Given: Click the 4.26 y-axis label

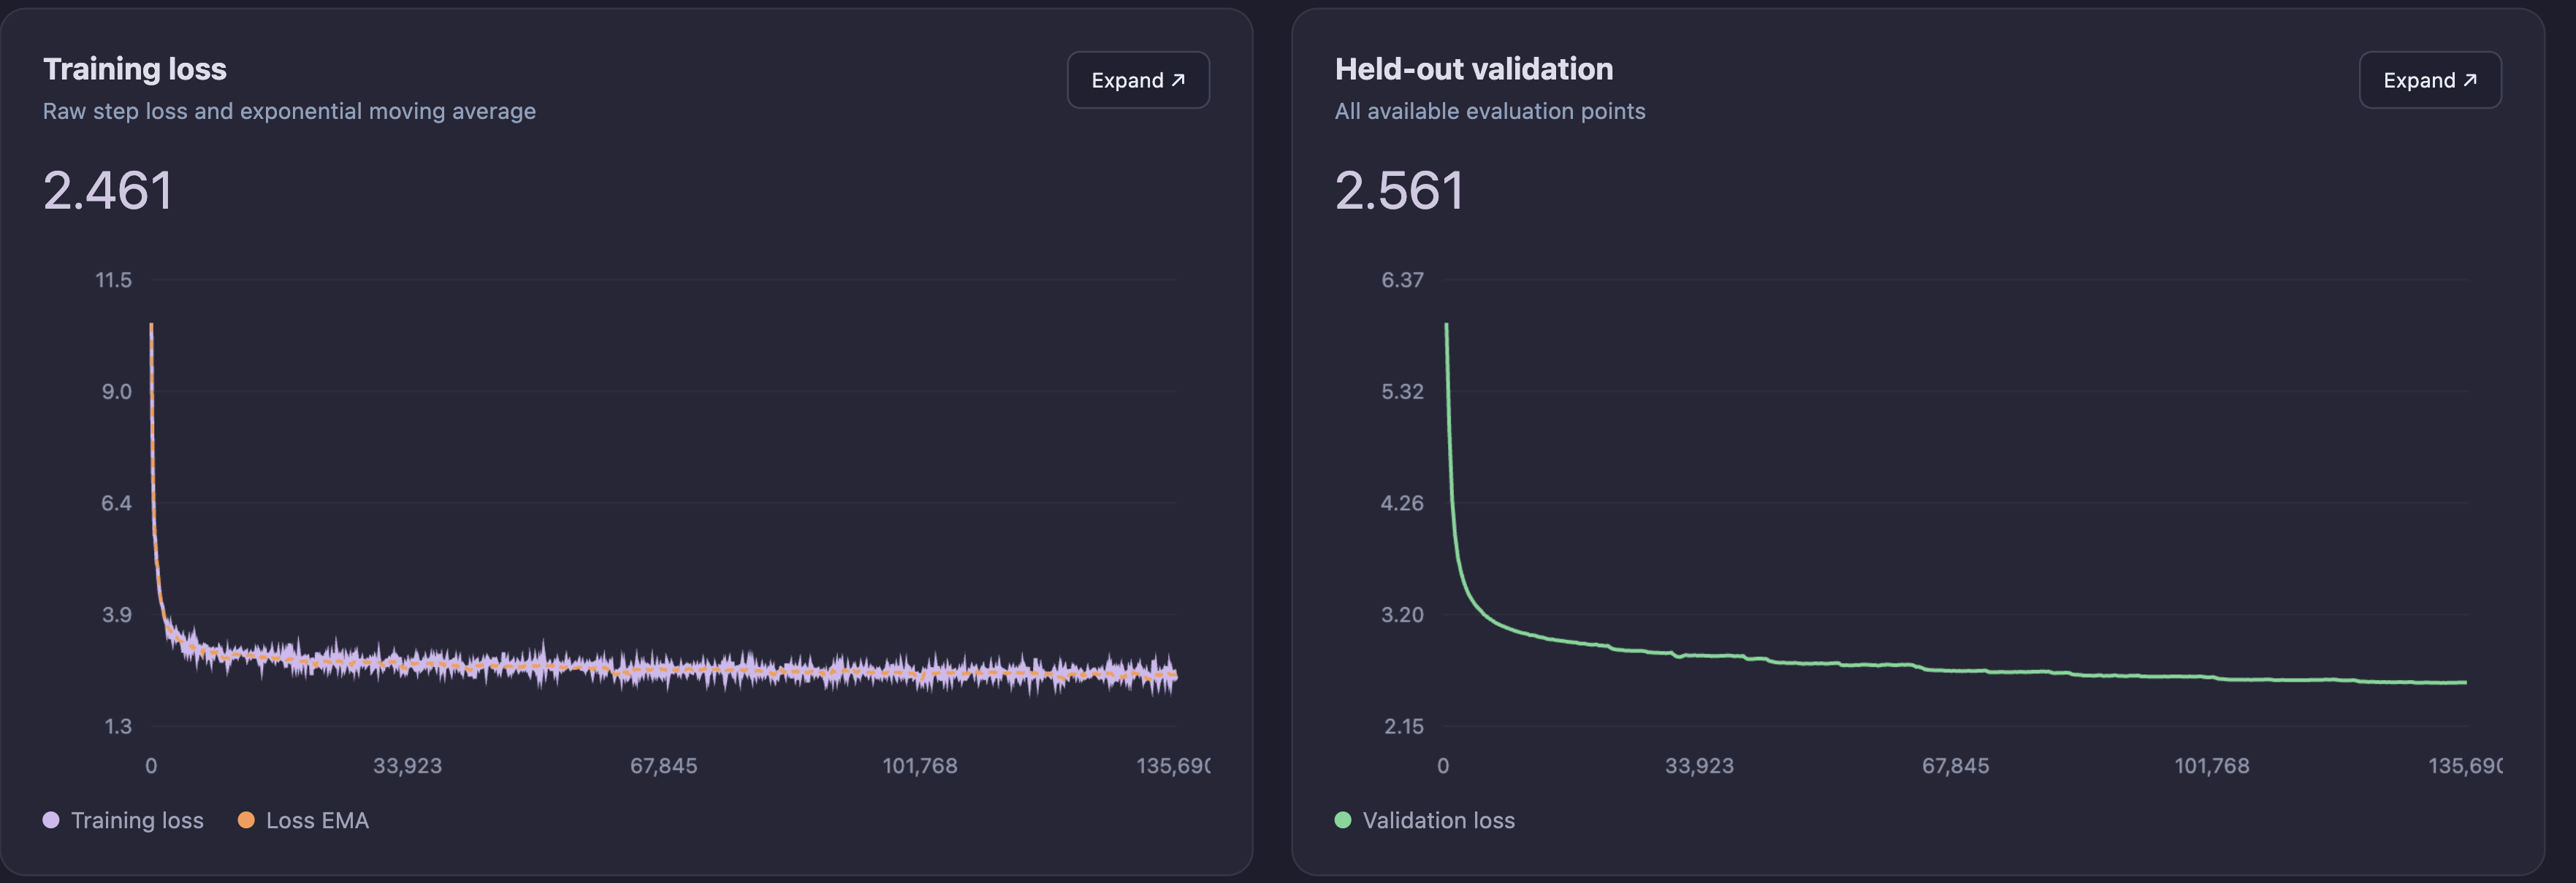Looking at the screenshot, I should click(x=1402, y=502).
